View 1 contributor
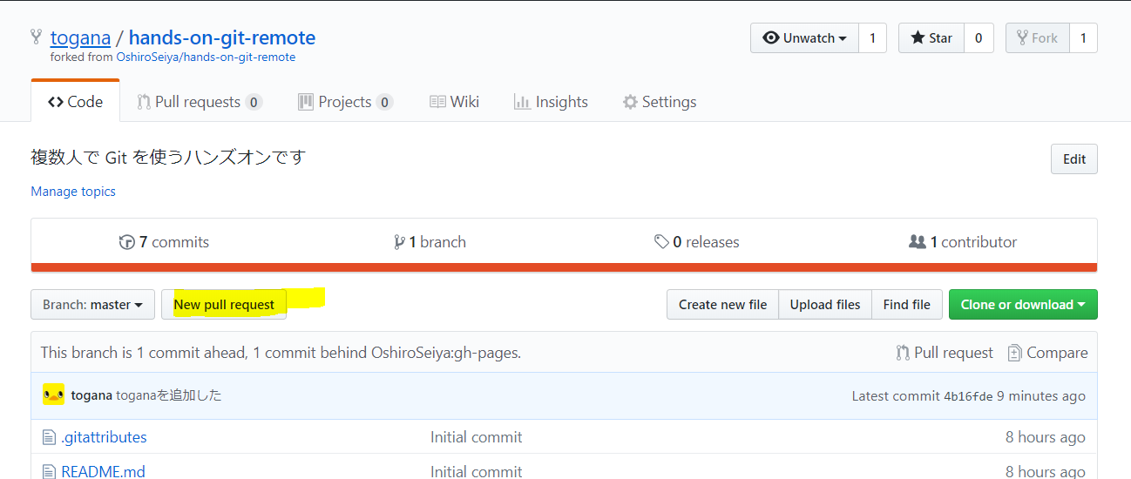Image resolution: width=1131 pixels, height=479 pixels. pyautogui.click(x=963, y=242)
